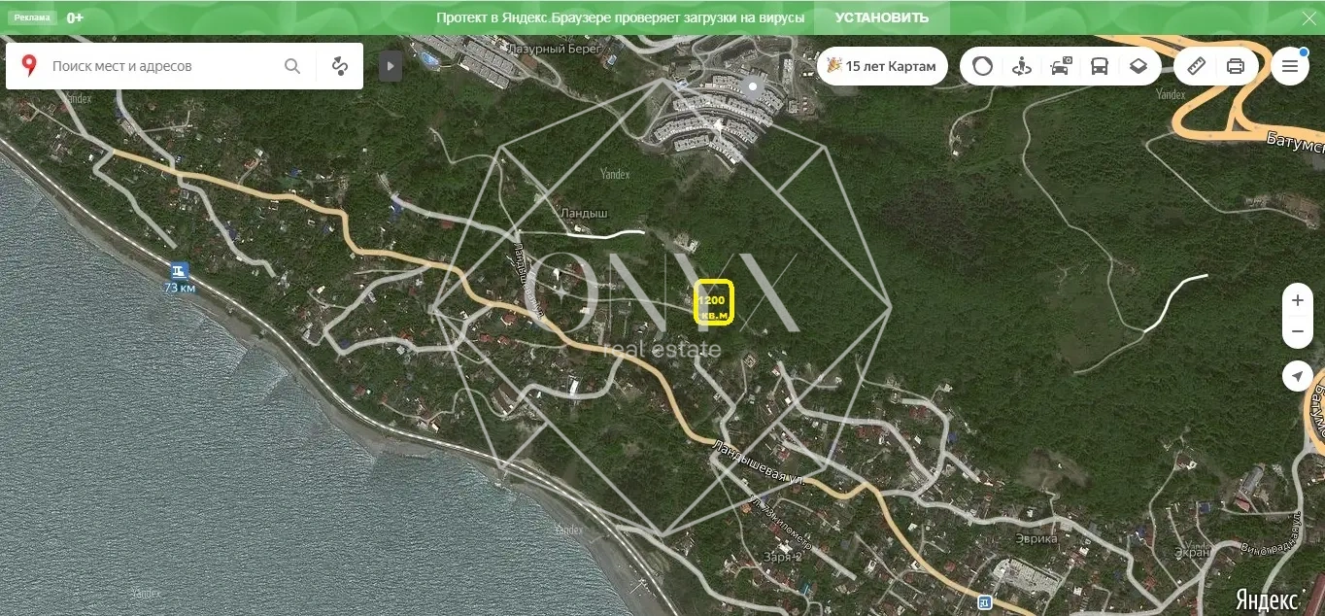Viewport: 1325px width, 616px height.
Task: Click the 73 км train station marker
Action: (180, 271)
